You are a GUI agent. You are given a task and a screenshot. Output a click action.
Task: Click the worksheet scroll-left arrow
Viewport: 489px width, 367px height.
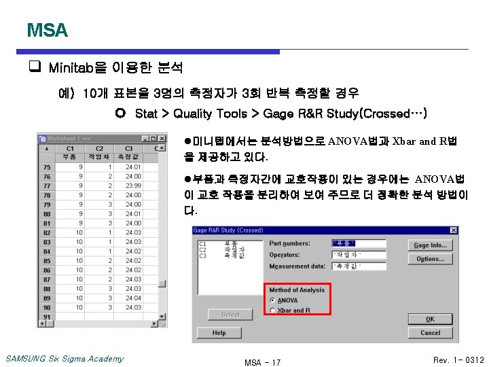pyautogui.click(x=42, y=324)
